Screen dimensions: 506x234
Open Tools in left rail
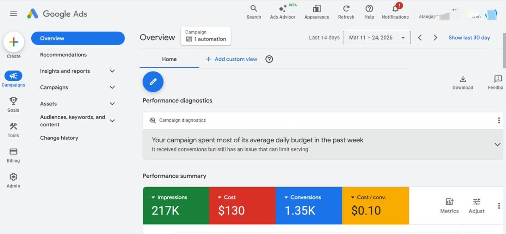click(x=13, y=129)
